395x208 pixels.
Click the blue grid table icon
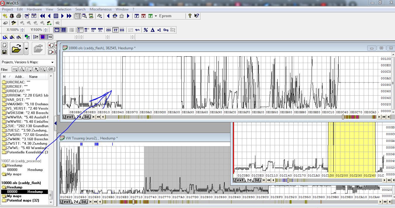pyautogui.click(x=56, y=16)
